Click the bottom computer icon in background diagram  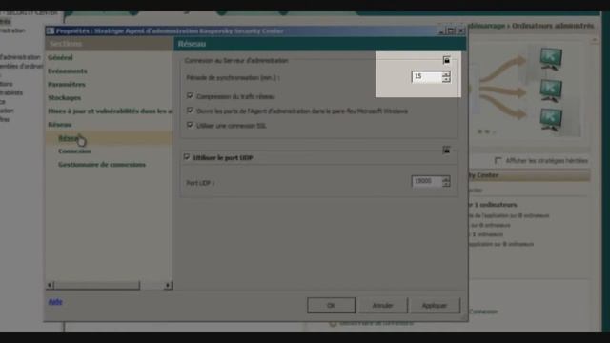point(551,120)
